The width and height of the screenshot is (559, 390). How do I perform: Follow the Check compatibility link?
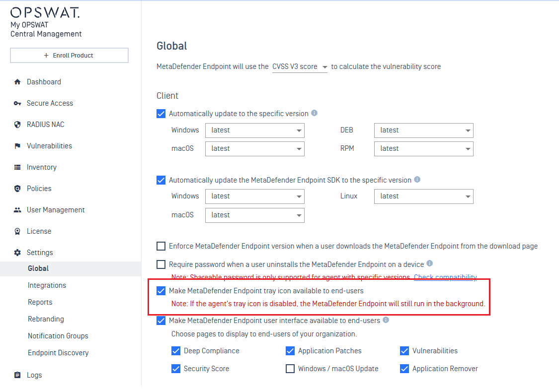(445, 277)
